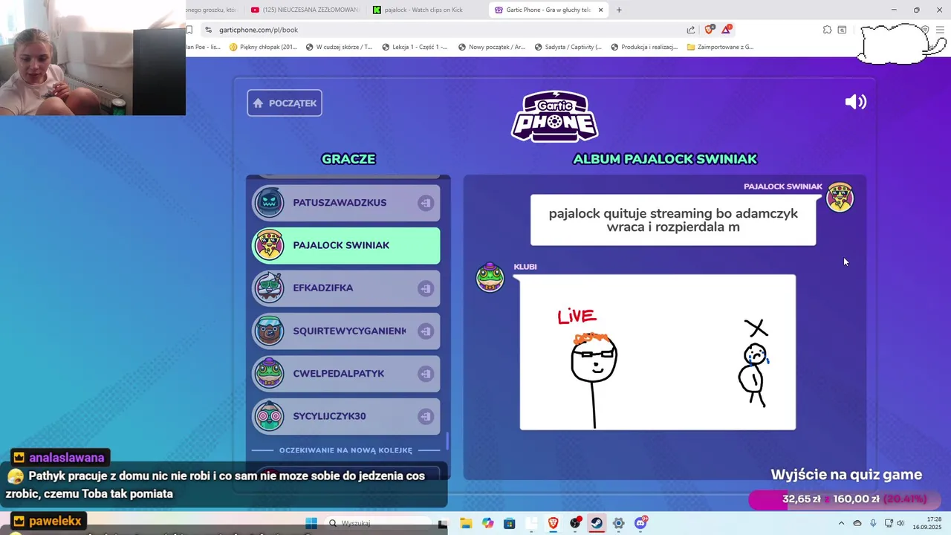Viewport: 951px width, 535px height.
Task: Select player PAJALOCK SWINIAK row
Action: click(346, 245)
